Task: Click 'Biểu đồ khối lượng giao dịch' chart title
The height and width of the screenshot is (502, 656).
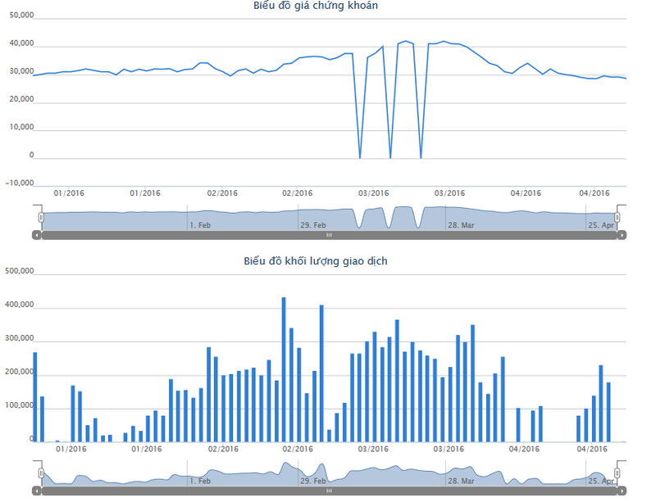Action: click(x=316, y=261)
